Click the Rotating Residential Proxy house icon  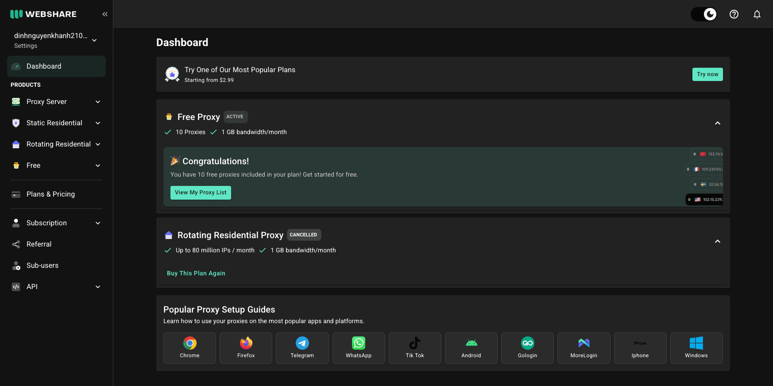169,235
